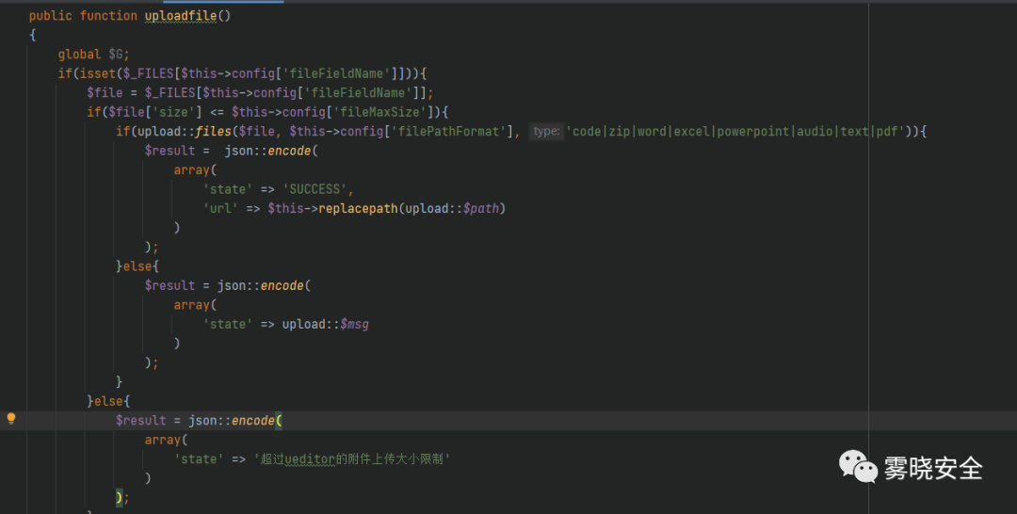
Task: Click 'filePathFormat' config key
Action: pos(448,132)
